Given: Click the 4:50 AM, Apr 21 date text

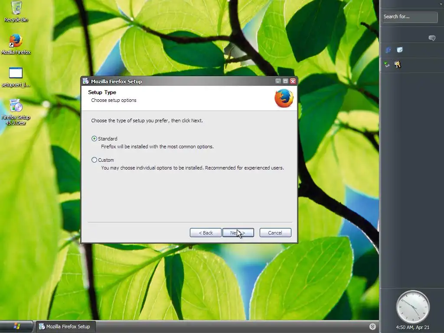Looking at the screenshot, I should pyautogui.click(x=413, y=327).
